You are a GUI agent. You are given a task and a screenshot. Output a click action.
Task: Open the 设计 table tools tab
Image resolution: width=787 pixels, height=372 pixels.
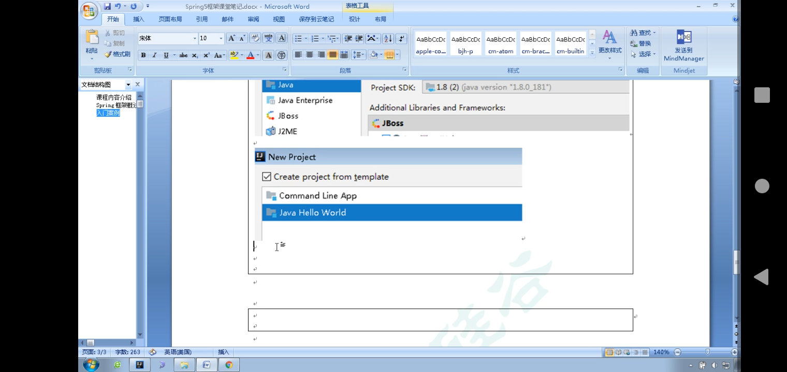point(354,19)
